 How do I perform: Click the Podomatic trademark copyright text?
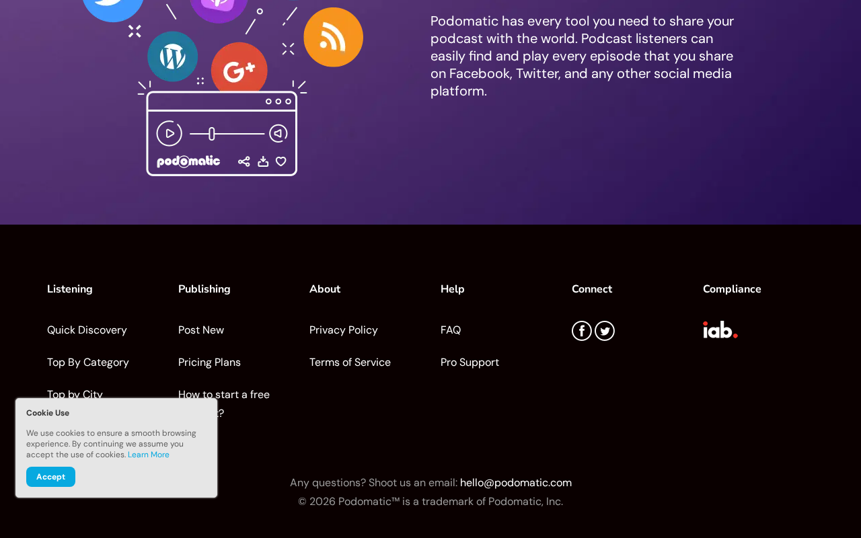430,502
